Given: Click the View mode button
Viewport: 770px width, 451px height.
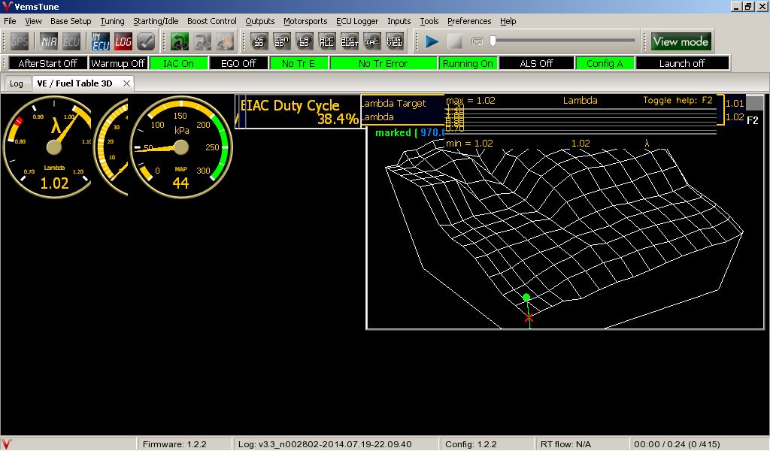Looking at the screenshot, I should [x=681, y=41].
